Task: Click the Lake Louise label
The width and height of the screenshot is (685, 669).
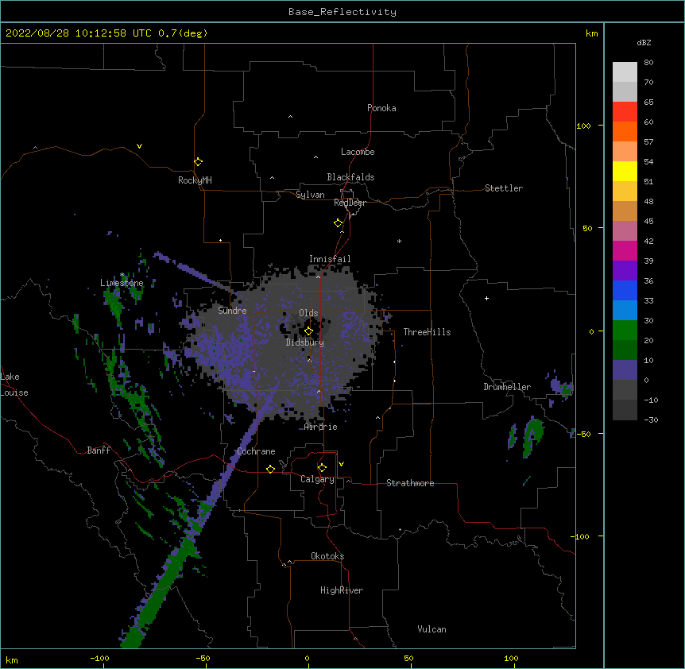Action: pos(14,385)
